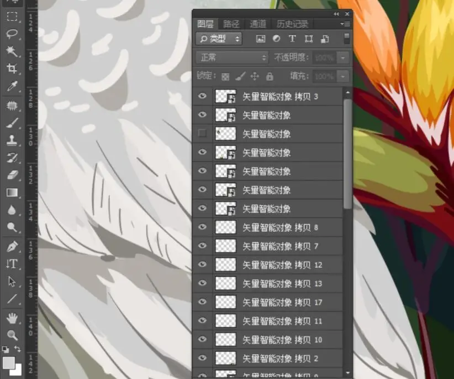
Task: Select the Hand tool
Action: point(12,318)
